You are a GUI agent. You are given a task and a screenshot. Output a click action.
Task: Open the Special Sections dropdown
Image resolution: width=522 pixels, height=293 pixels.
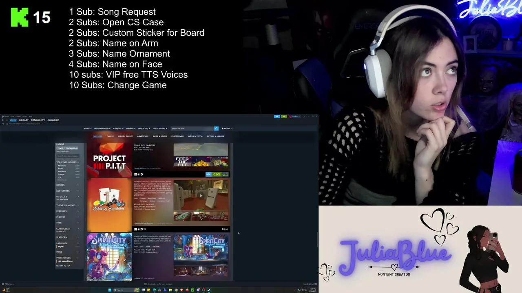160,129
